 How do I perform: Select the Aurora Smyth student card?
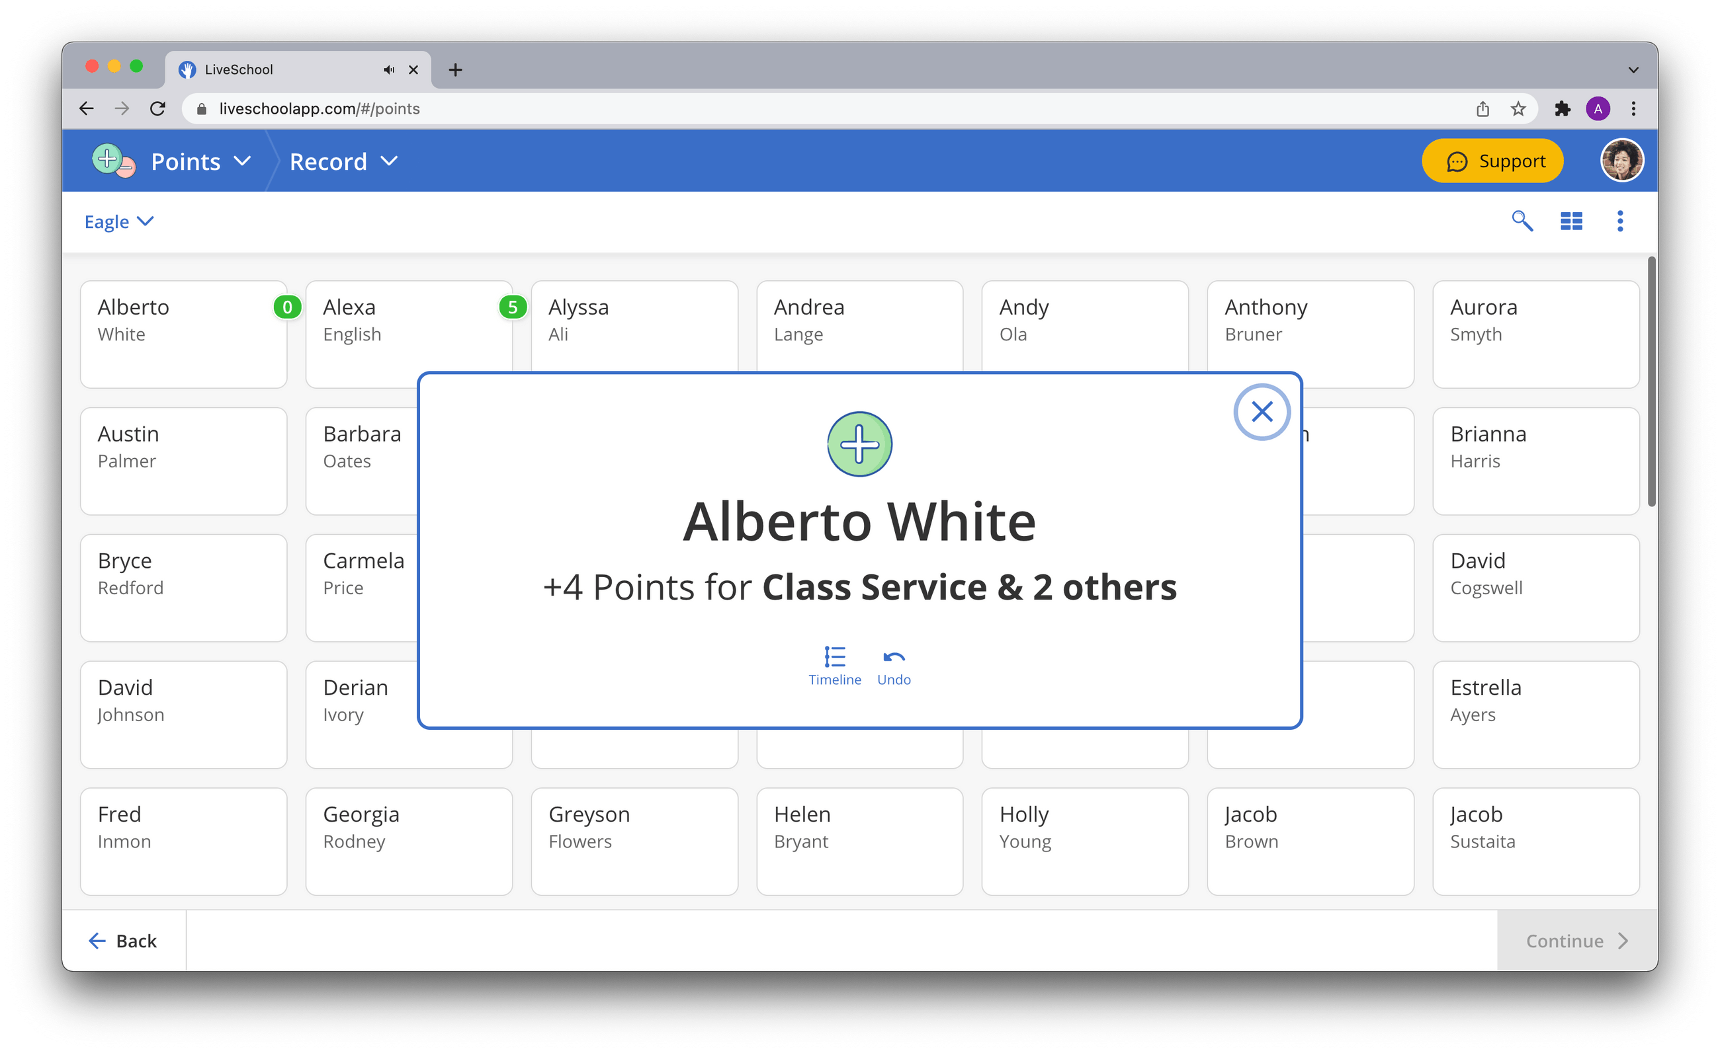(x=1535, y=334)
